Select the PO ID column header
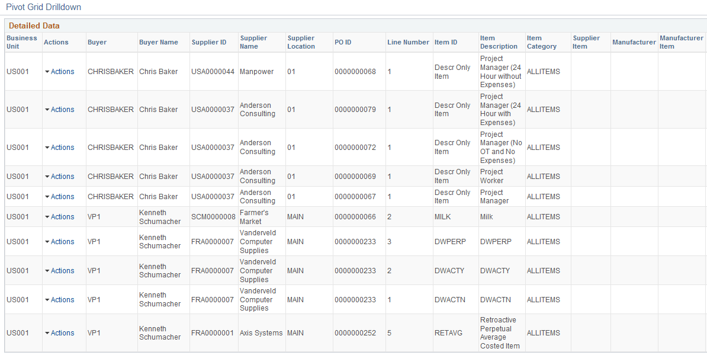Viewport: 707px width, 355px height. pos(343,41)
